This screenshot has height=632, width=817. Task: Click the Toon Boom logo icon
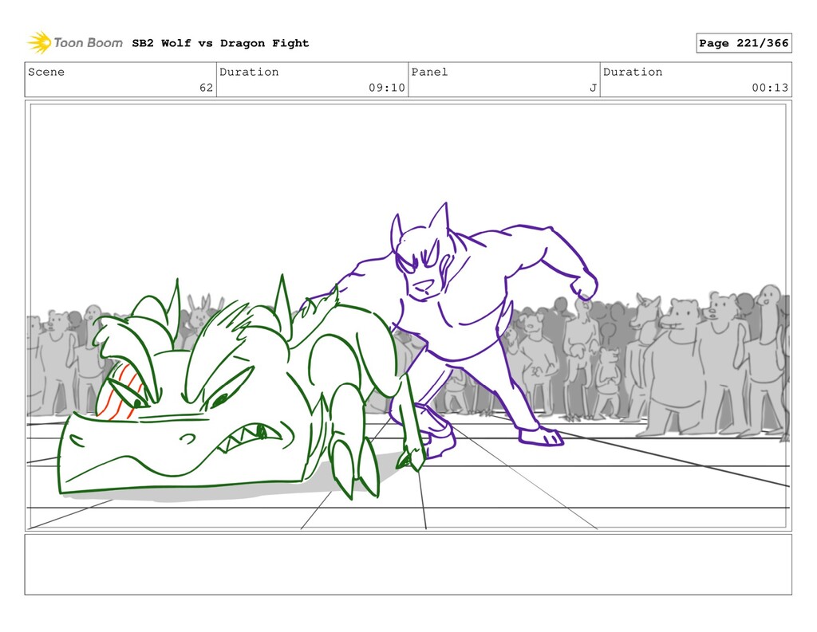pos(40,43)
